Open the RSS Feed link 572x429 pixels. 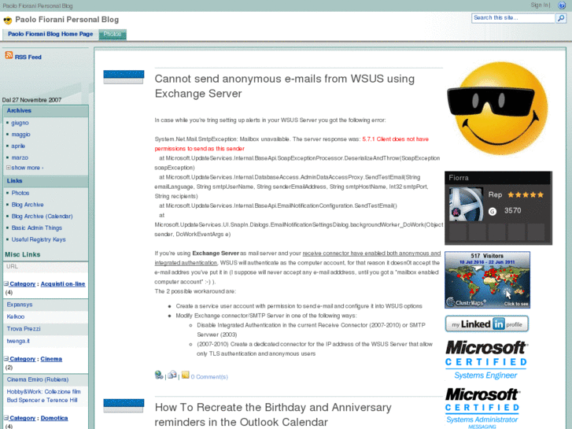coord(28,57)
